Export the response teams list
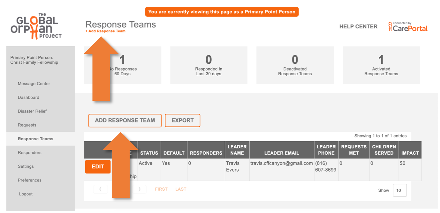This screenshot has width=440, height=213. 182,121
